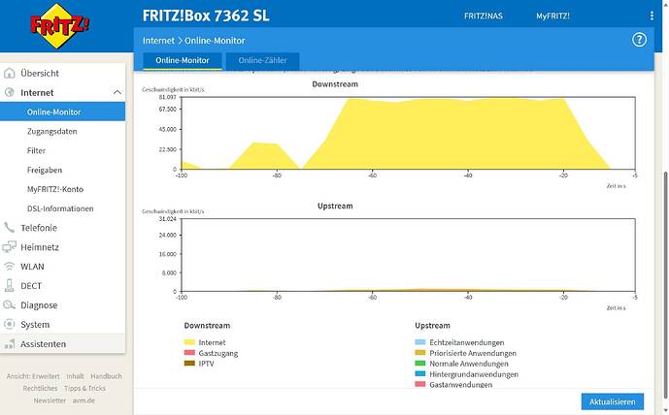The height and width of the screenshot is (415, 669).
Task: Click the Diagnose magnifier icon
Action: 9,305
